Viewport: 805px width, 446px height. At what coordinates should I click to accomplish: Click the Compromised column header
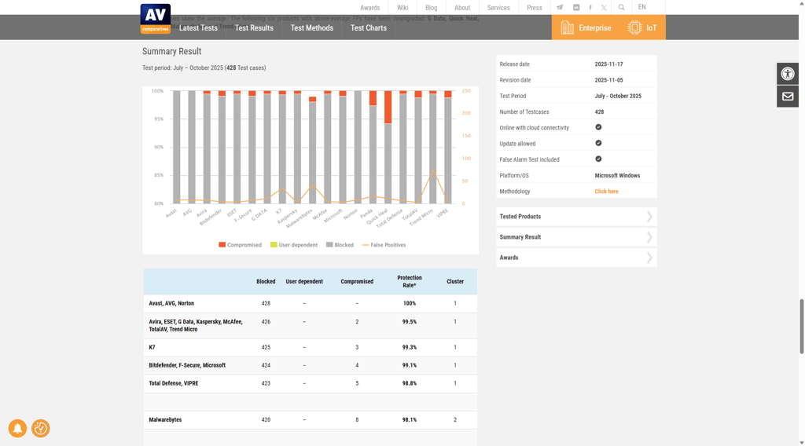pyautogui.click(x=357, y=281)
